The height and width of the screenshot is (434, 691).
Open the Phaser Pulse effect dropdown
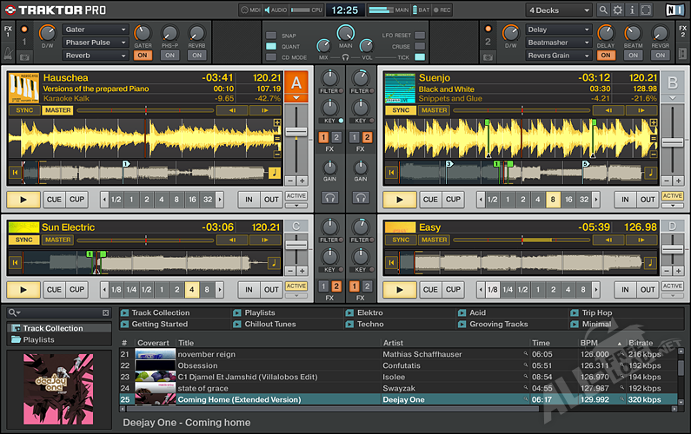pos(95,43)
